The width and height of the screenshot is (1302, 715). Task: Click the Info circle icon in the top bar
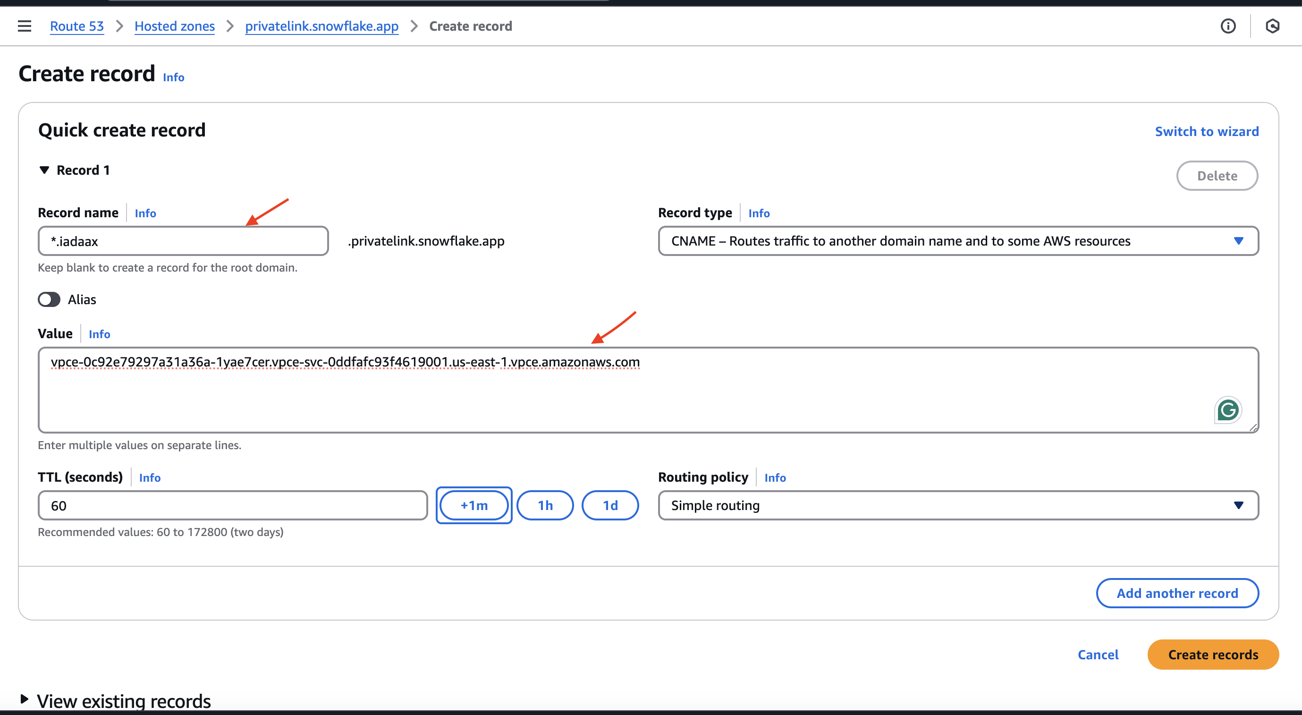pos(1228,26)
